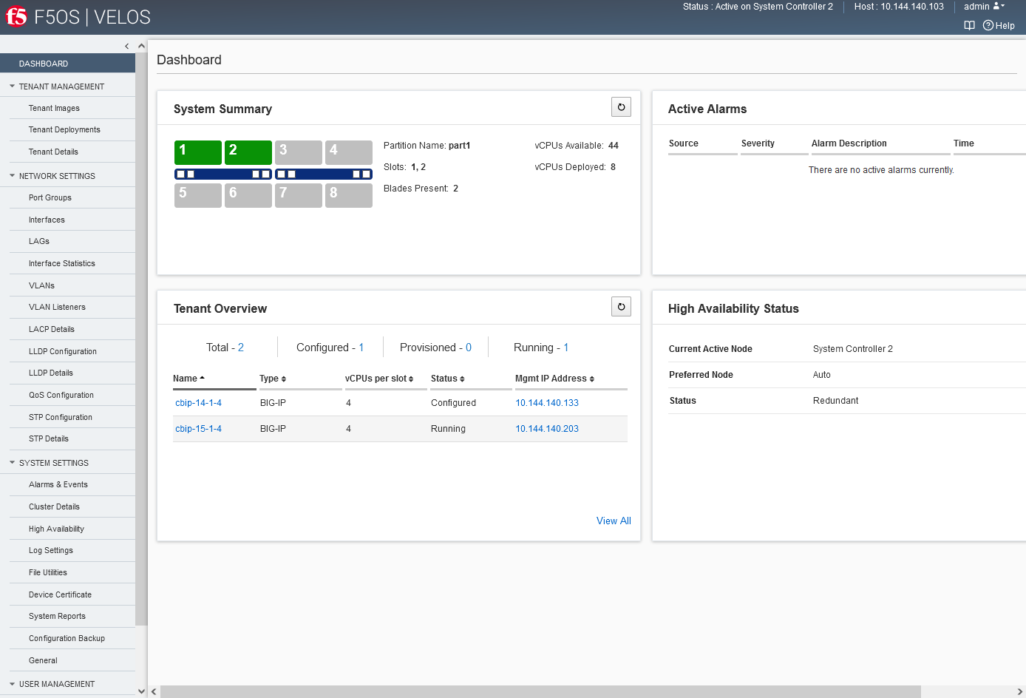Select empty slot 3
The width and height of the screenshot is (1026, 698).
299,152
